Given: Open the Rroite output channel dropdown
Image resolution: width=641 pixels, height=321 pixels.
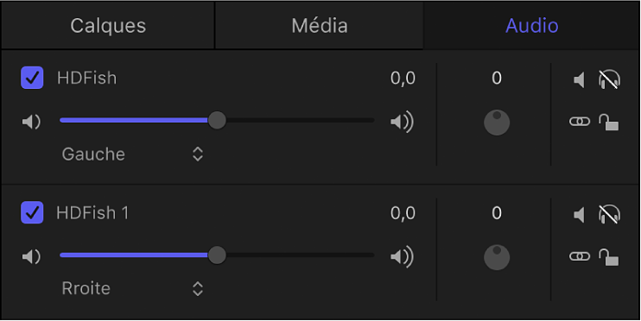Looking at the screenshot, I should [132, 289].
